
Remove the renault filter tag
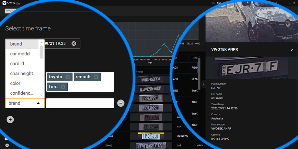[x=96, y=77]
